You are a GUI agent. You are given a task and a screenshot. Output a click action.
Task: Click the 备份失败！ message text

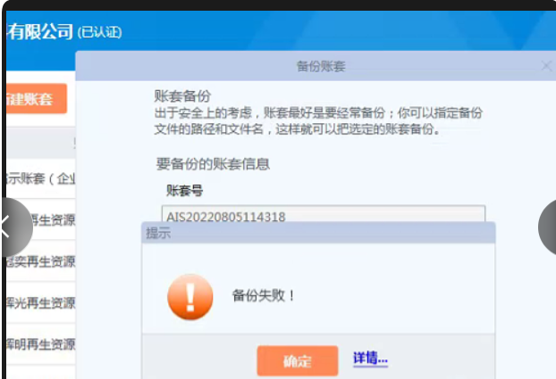(264, 293)
